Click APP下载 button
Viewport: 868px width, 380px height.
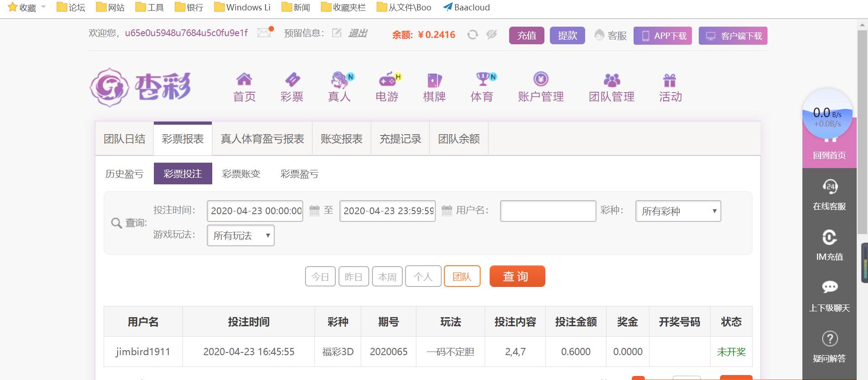[x=663, y=36]
